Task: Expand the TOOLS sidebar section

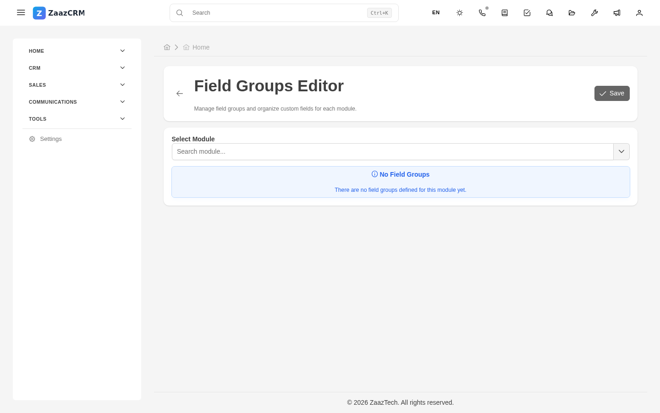Action: point(77,119)
